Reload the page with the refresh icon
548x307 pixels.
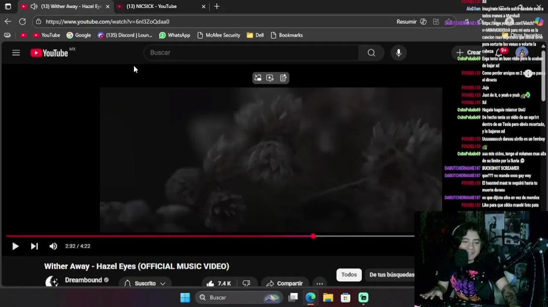(23, 21)
